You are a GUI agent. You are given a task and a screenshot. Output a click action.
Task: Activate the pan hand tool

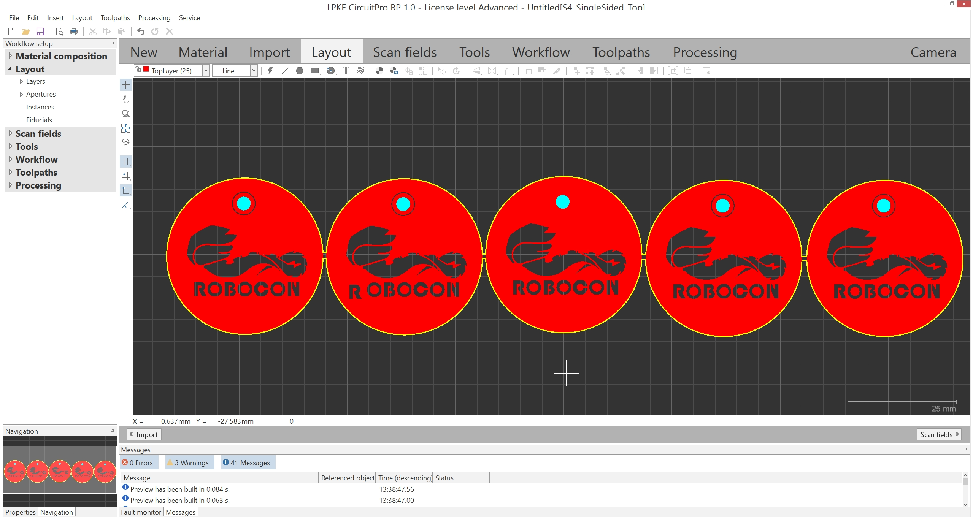coord(126,100)
